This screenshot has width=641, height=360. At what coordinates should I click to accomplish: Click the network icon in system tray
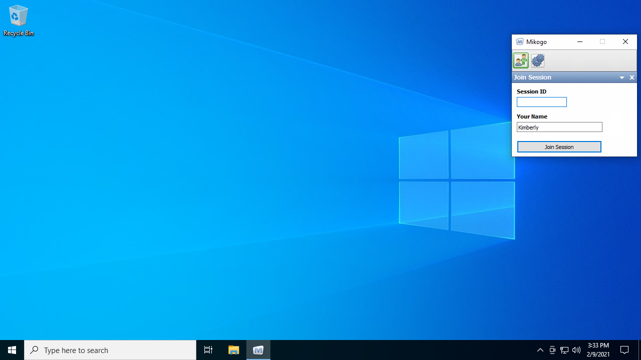pyautogui.click(x=564, y=350)
